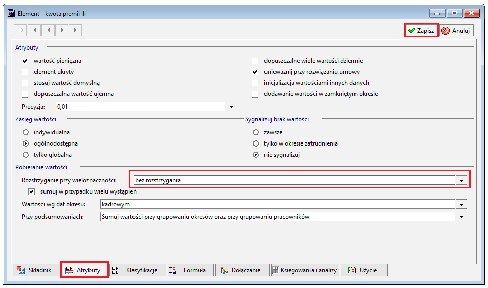The image size is (488, 288).
Task: Toggle 'sumuj w przypadku wielu wystąpień'
Action: tap(32, 191)
